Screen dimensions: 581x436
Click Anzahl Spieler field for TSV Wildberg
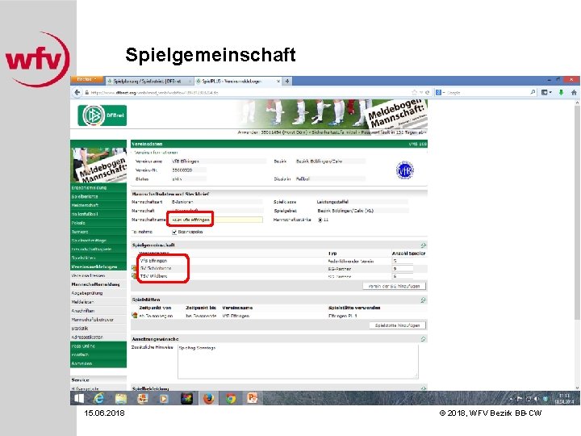pyautogui.click(x=403, y=276)
